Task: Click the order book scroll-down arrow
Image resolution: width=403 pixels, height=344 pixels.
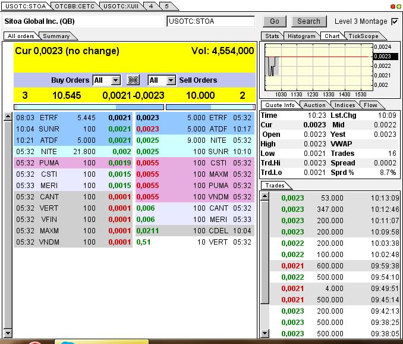Action: (8, 332)
